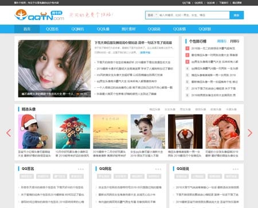Click the red rank 3 badge in 个性排行榜
Image resolution: width=258 pixels, height=208 pixels.
click(x=187, y=62)
